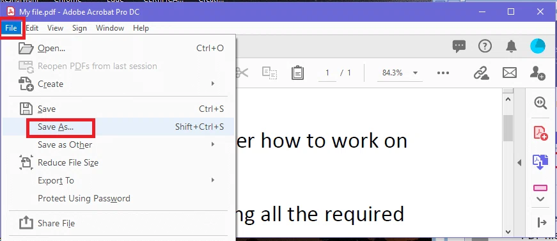Open the Sign menu

coord(79,28)
